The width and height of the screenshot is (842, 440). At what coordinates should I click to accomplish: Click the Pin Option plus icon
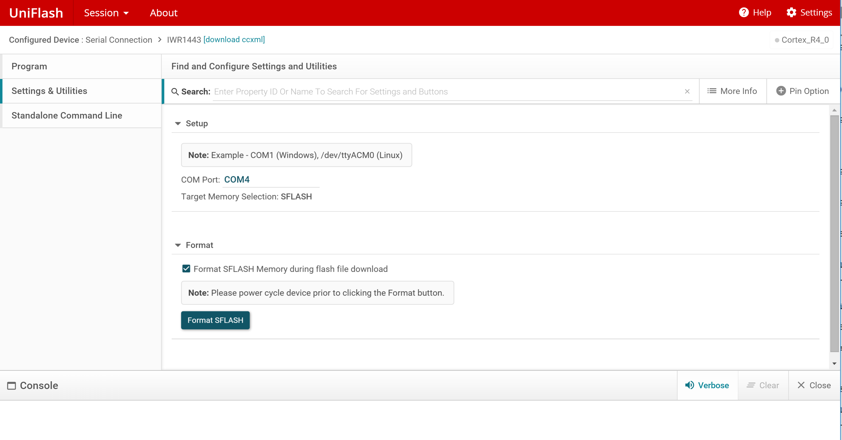[x=781, y=91]
